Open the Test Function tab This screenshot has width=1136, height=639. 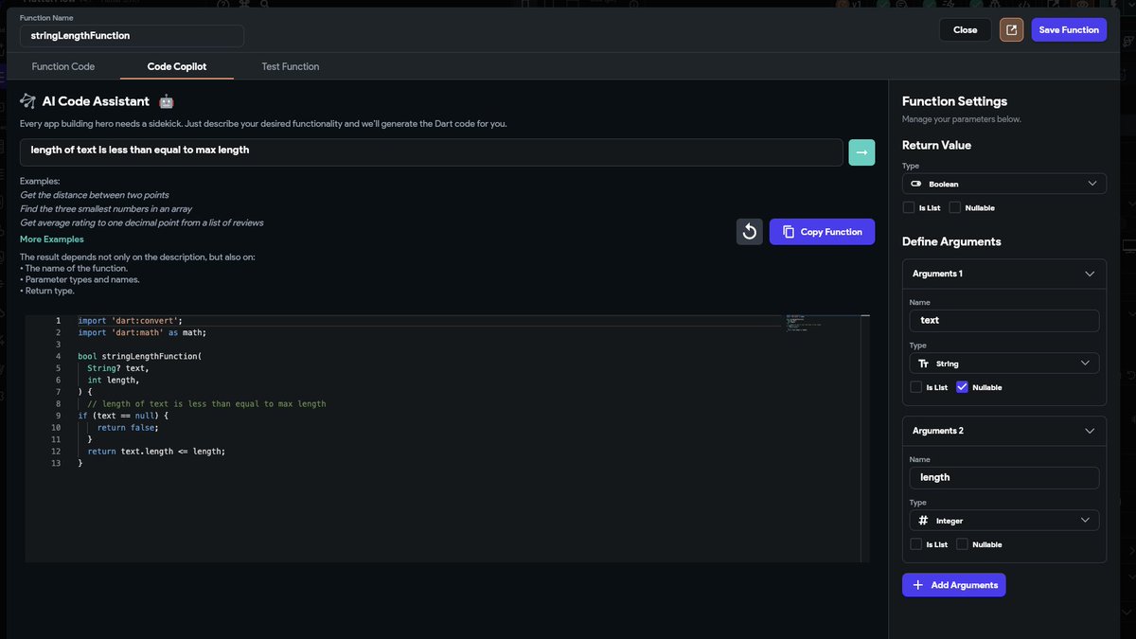pos(291,66)
